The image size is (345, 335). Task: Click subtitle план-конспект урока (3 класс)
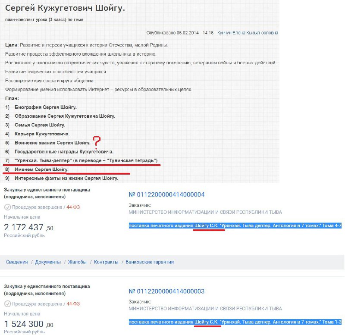pyautogui.click(x=44, y=19)
